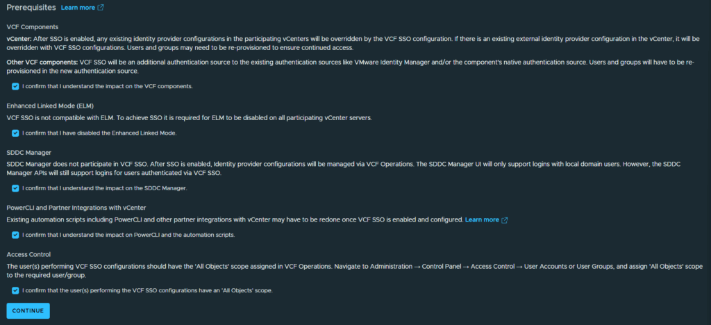Click the external-link icon in the PowerCLI section
This screenshot has width=711, height=325.
(x=504, y=220)
